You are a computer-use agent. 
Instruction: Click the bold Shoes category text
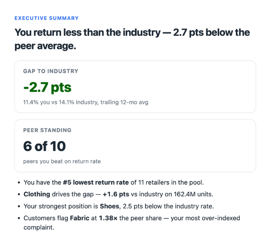point(109,206)
